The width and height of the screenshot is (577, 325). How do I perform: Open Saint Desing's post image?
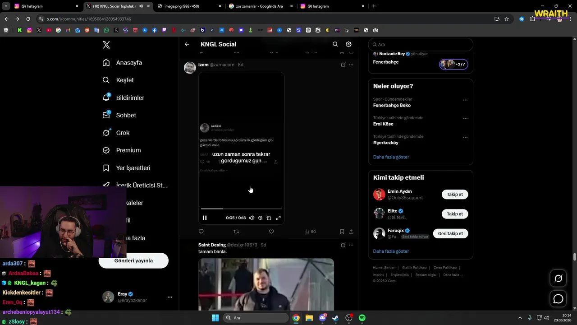coord(266,284)
